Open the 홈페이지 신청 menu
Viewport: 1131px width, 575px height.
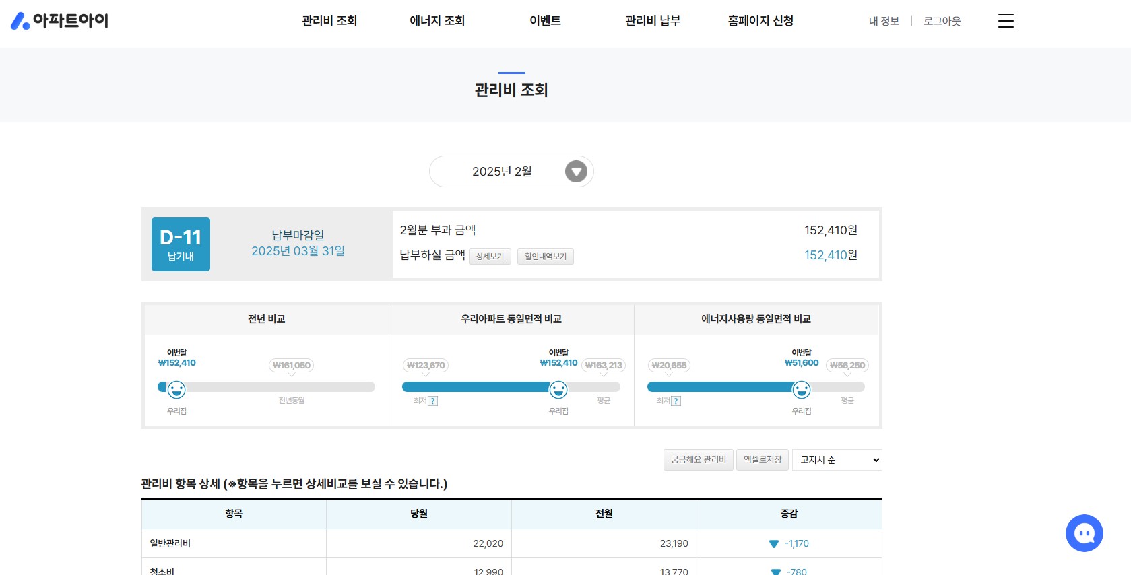pos(761,21)
